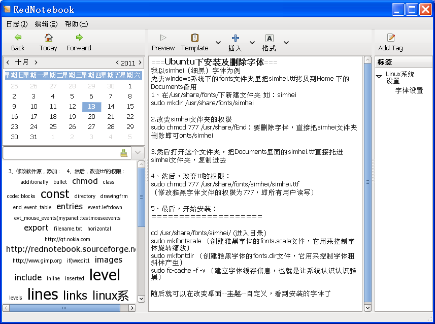This screenshot has width=435, height=324.
Task: Open the 帮助(H) menu
Action: [76, 24]
